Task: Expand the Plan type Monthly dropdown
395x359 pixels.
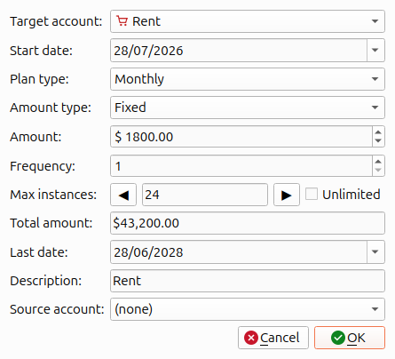Action: click(248, 79)
